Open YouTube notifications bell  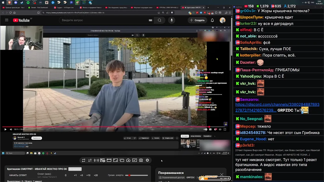coord(212,20)
